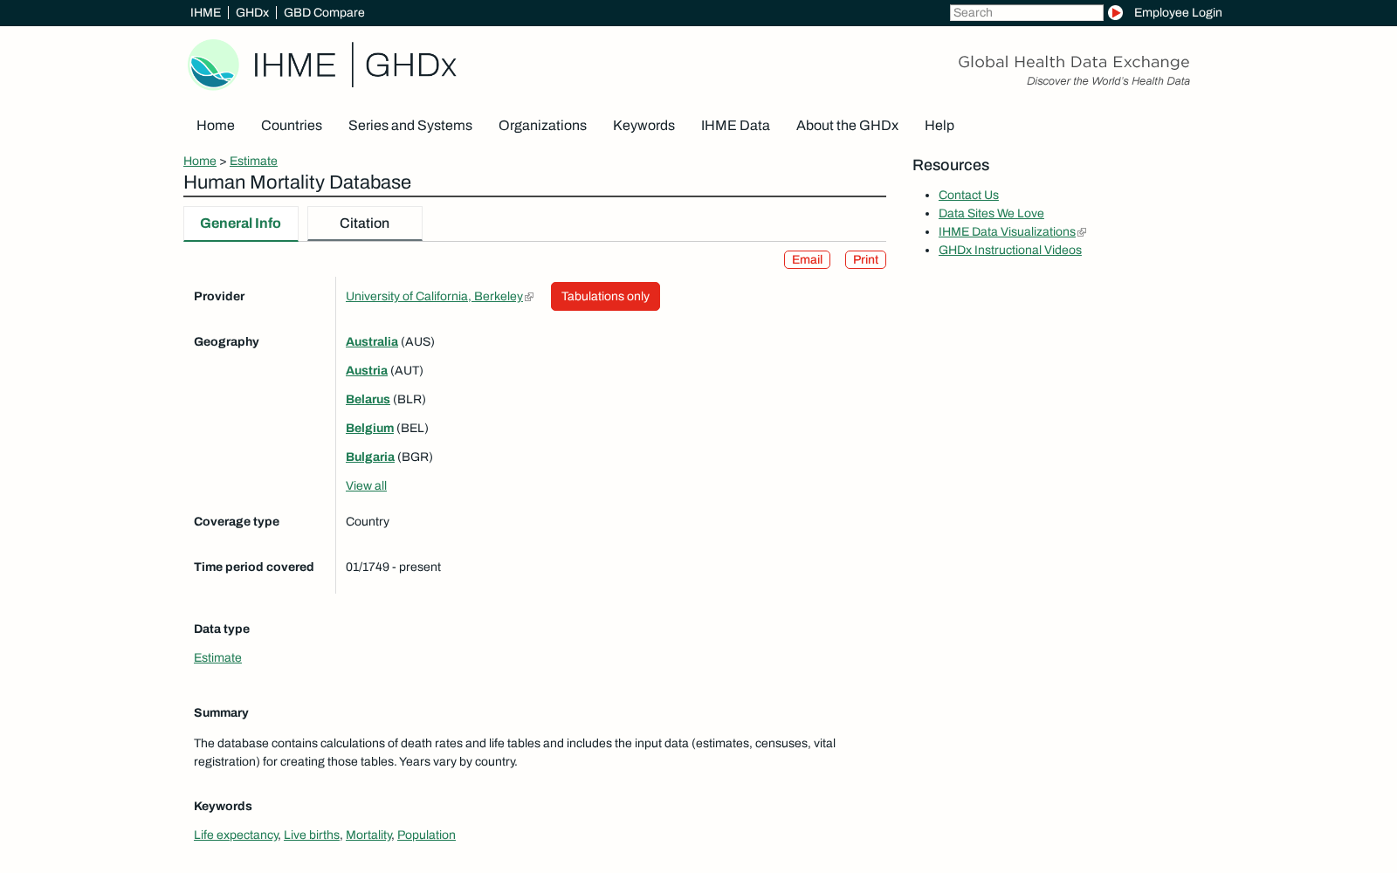Click the GHDx header logo text
Image resolution: width=1397 pixels, height=873 pixels.
[x=410, y=65]
